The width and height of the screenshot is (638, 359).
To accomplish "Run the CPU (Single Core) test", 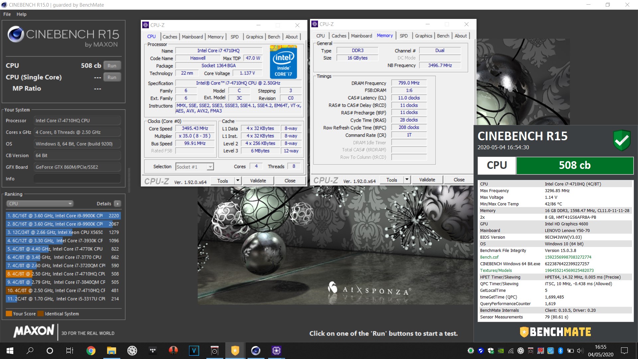I will coord(112,77).
